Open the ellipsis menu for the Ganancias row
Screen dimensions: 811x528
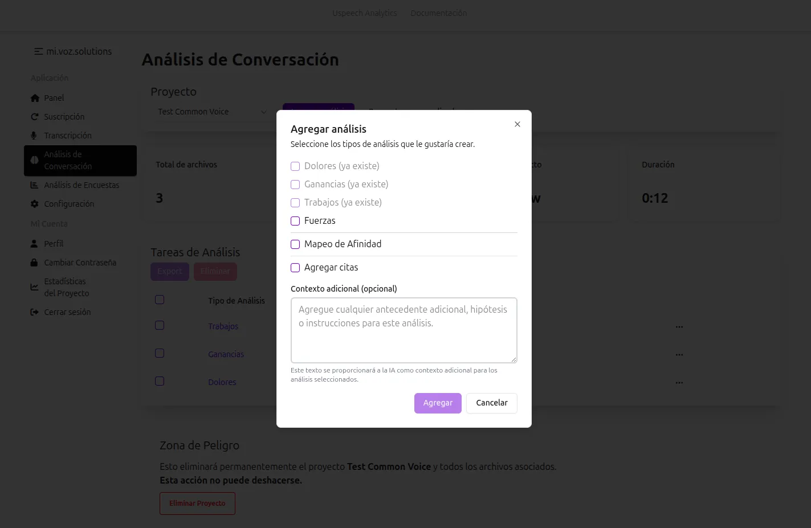click(x=679, y=354)
